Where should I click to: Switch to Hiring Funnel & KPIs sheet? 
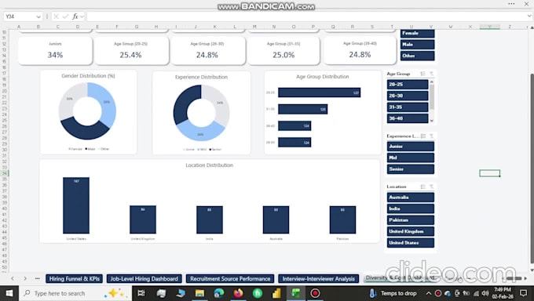click(75, 279)
